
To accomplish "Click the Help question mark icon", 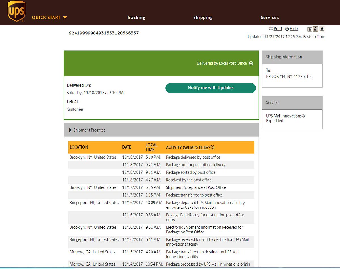I will coord(287,29).
